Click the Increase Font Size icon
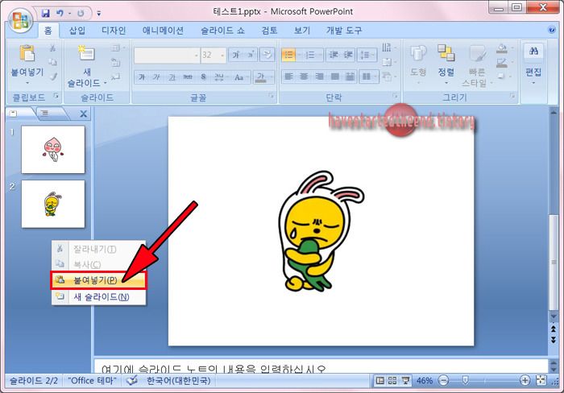The height and width of the screenshot is (393, 564). (236, 55)
